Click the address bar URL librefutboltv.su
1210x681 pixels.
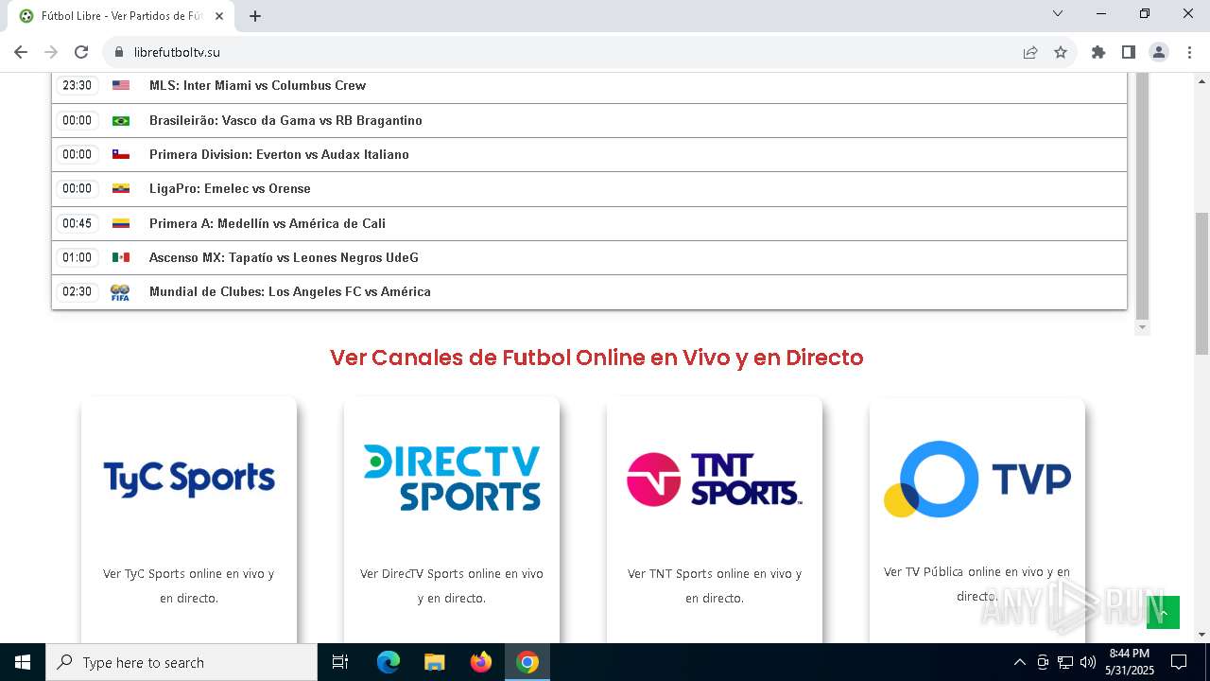point(177,52)
